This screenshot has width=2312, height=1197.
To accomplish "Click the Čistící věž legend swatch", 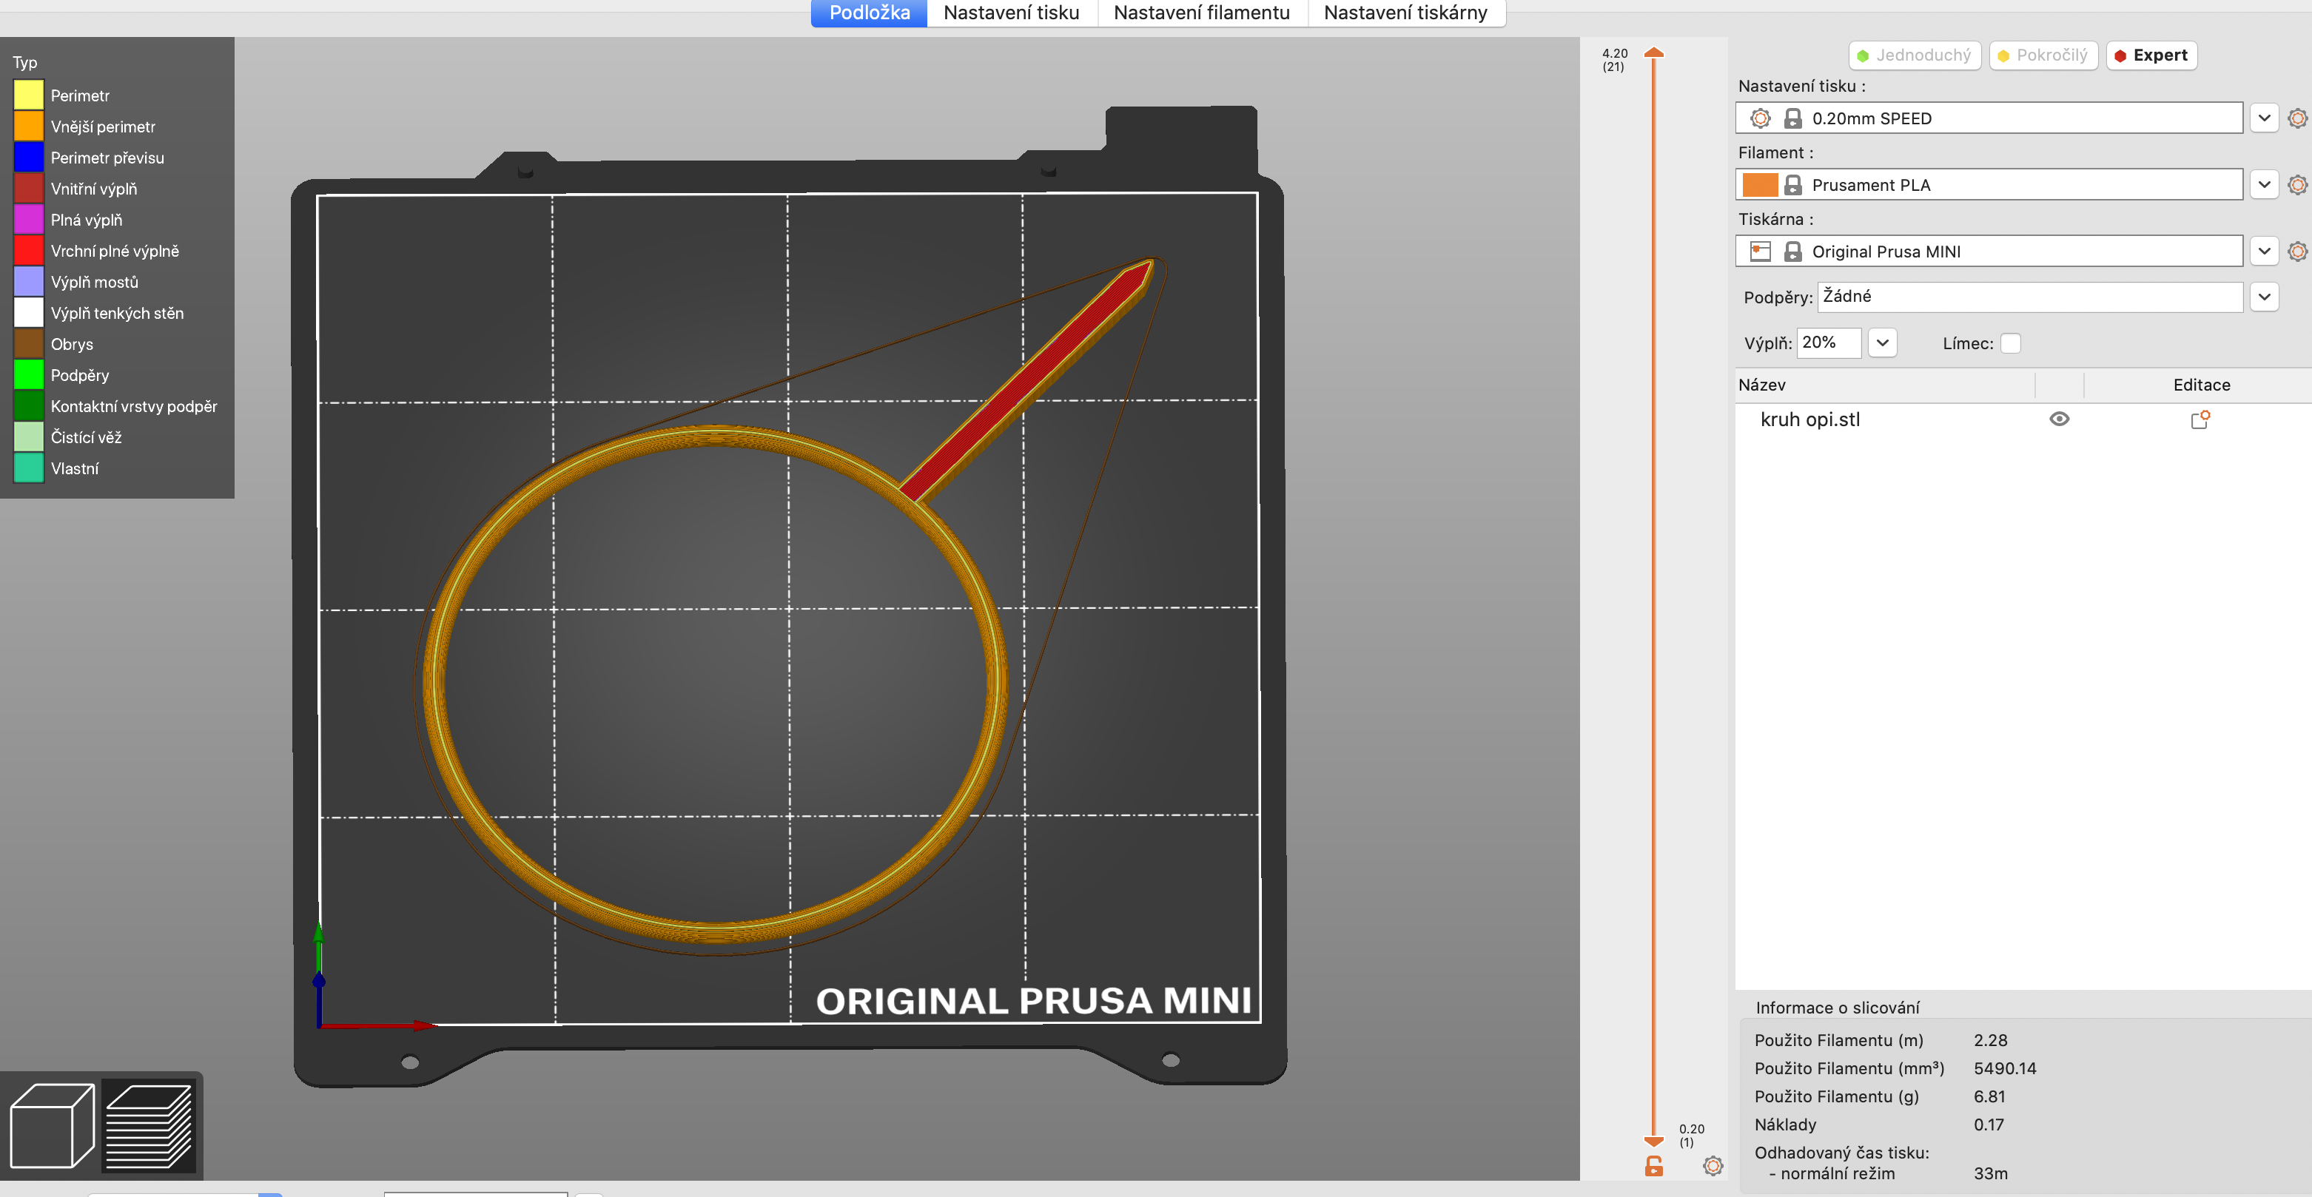I will (x=29, y=437).
